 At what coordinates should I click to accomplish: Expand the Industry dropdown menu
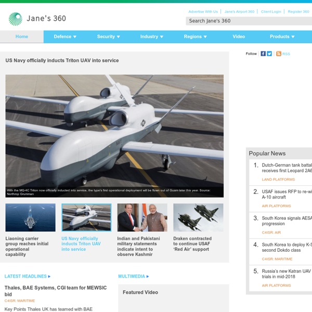click(152, 36)
